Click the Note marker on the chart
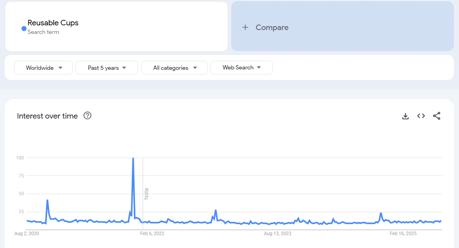This screenshot has height=248, width=459. tap(147, 194)
